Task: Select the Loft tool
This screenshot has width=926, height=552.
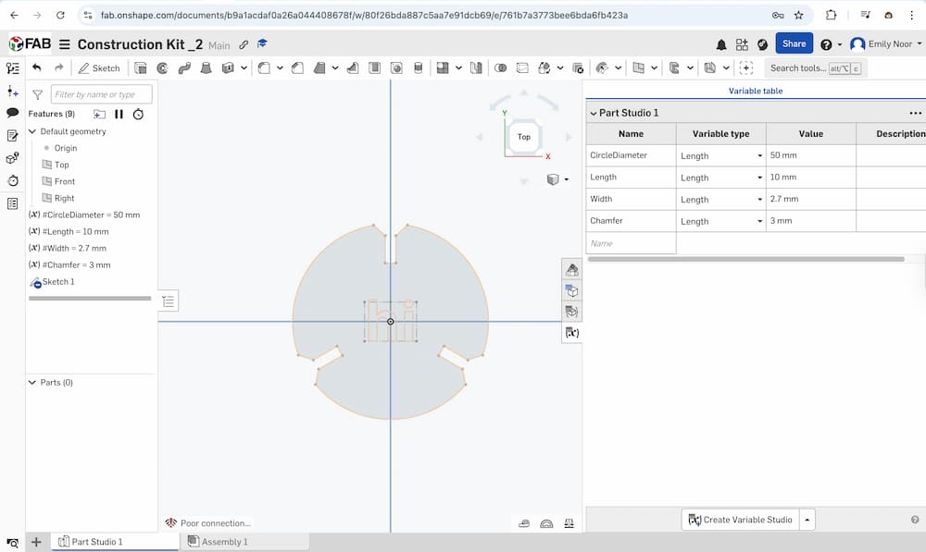Action: pos(206,68)
